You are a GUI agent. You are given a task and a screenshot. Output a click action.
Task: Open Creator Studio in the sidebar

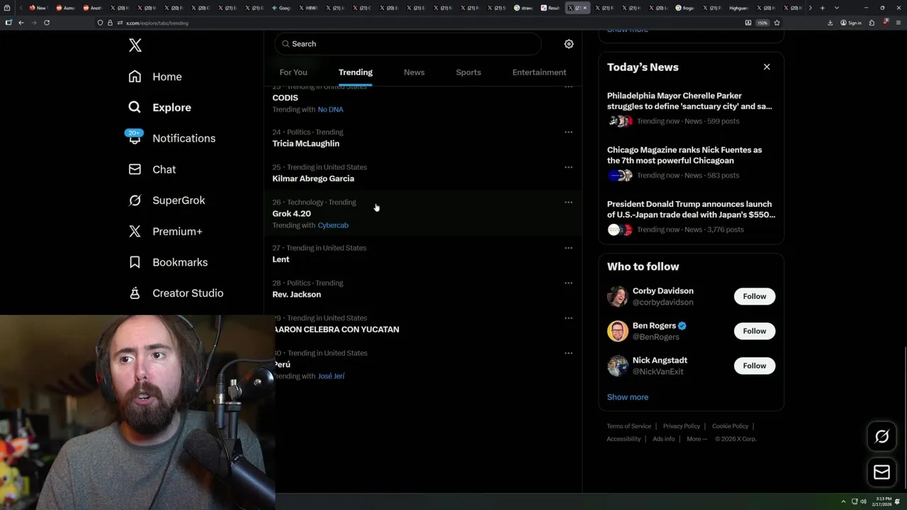(176, 293)
